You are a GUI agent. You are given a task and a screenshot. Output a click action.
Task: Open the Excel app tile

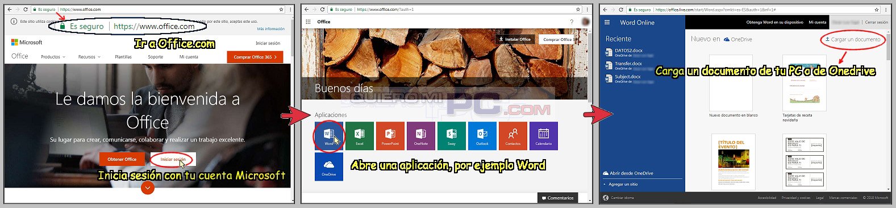click(x=360, y=136)
